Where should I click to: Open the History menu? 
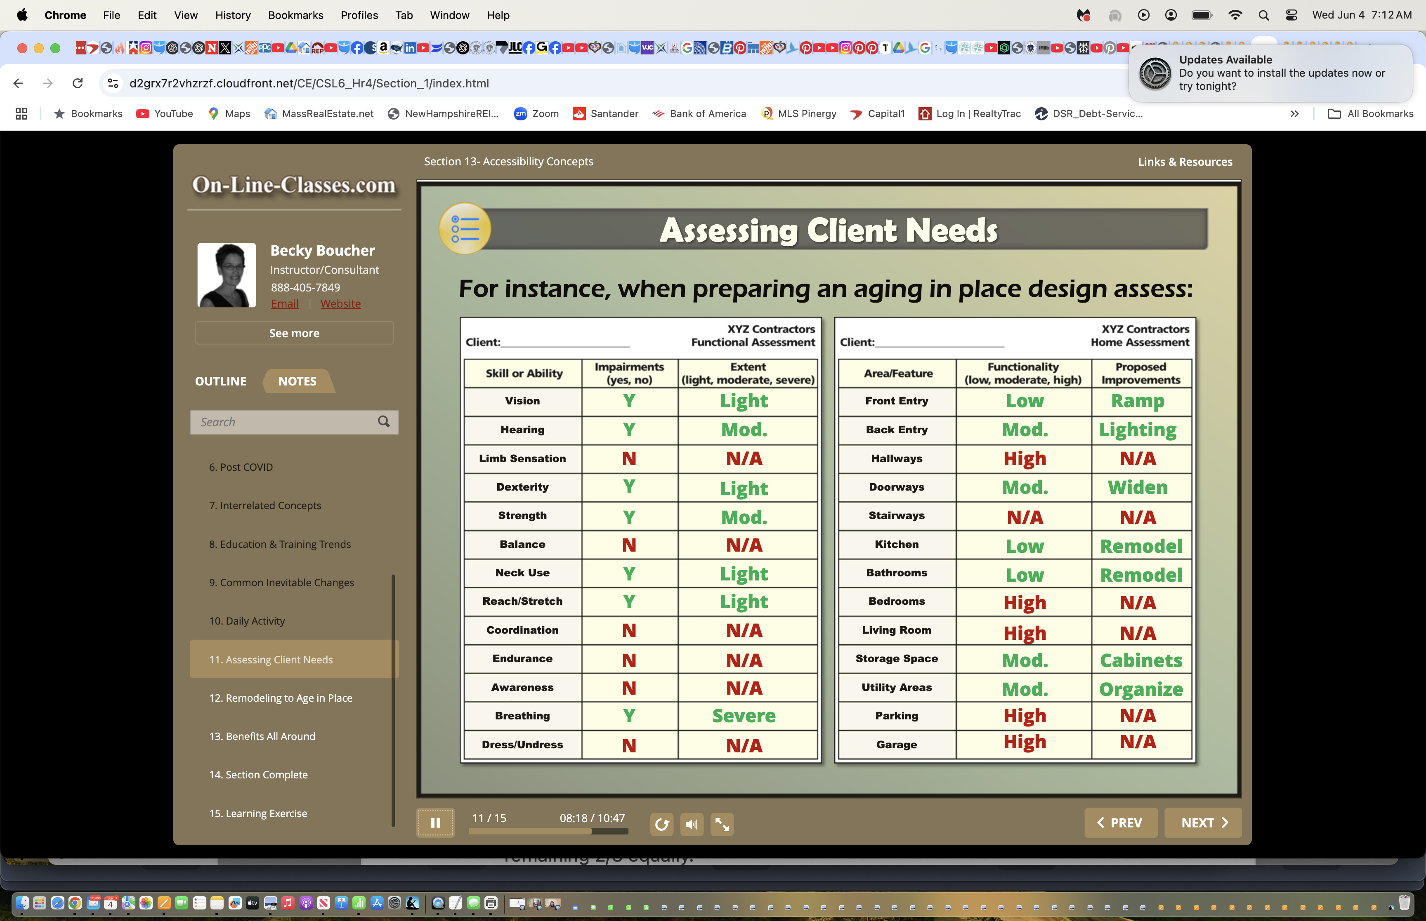coord(233,15)
